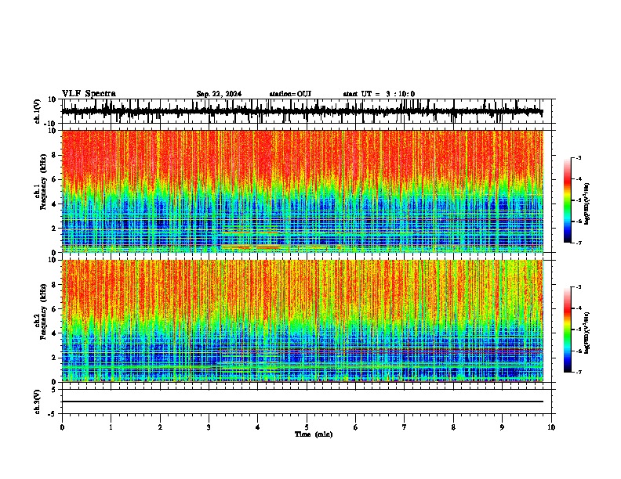
Task: Click the ch.1 spectrogram panel
Action: pyautogui.click(x=303, y=191)
